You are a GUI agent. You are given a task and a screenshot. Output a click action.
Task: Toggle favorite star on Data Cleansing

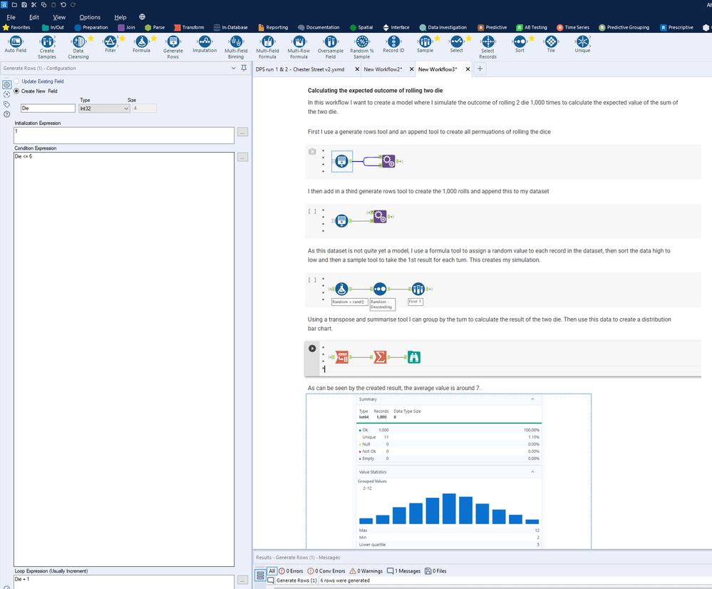91,39
